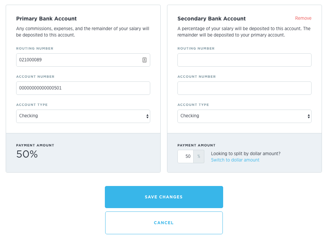
Task: Focus the secondary account number field
Action: click(244, 88)
